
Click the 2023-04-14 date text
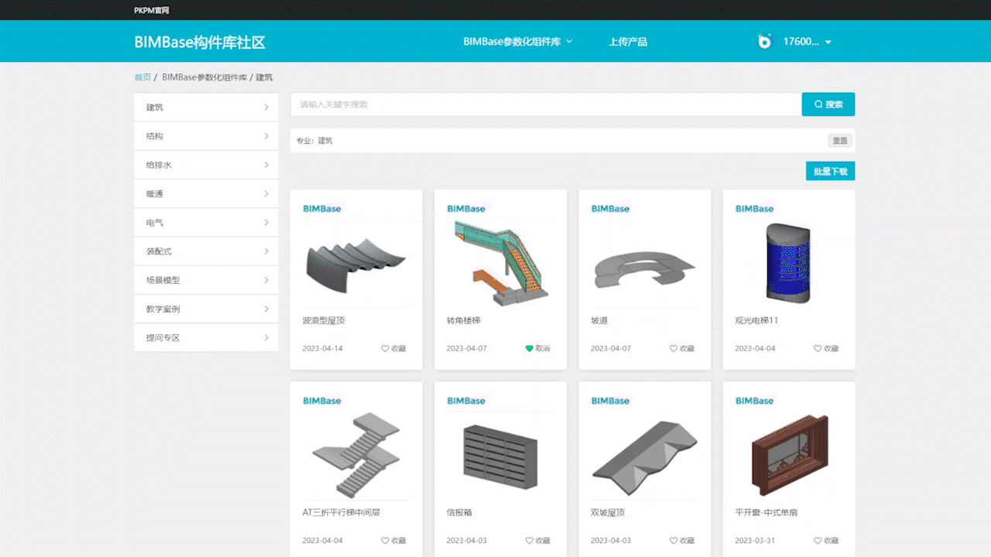tap(323, 349)
